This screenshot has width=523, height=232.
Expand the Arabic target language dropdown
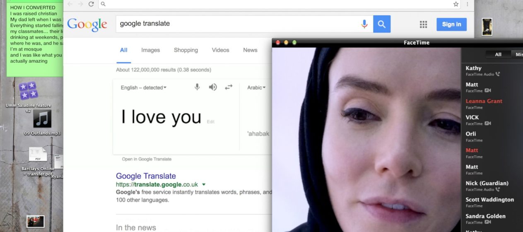coord(256,87)
